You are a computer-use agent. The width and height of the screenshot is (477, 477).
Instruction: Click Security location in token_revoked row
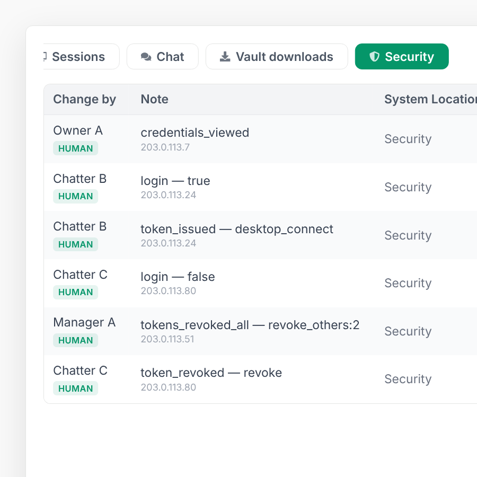pyautogui.click(x=408, y=379)
